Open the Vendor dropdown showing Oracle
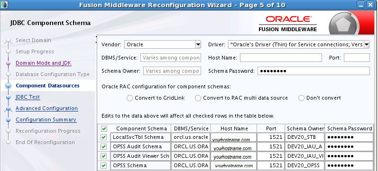 (x=198, y=44)
